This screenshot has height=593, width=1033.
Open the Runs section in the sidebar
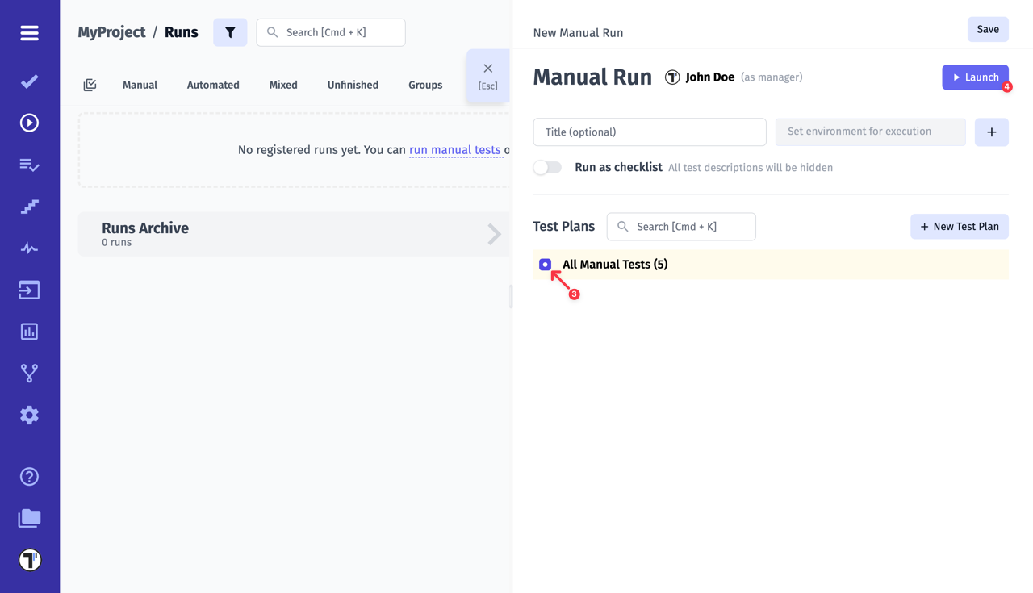(29, 122)
